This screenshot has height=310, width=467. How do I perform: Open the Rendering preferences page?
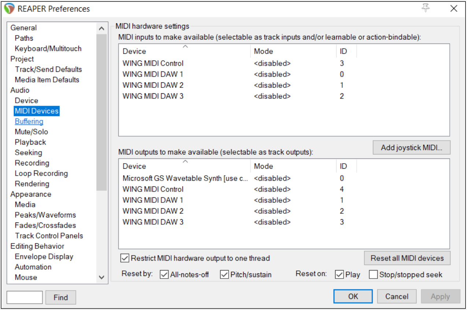coord(32,184)
